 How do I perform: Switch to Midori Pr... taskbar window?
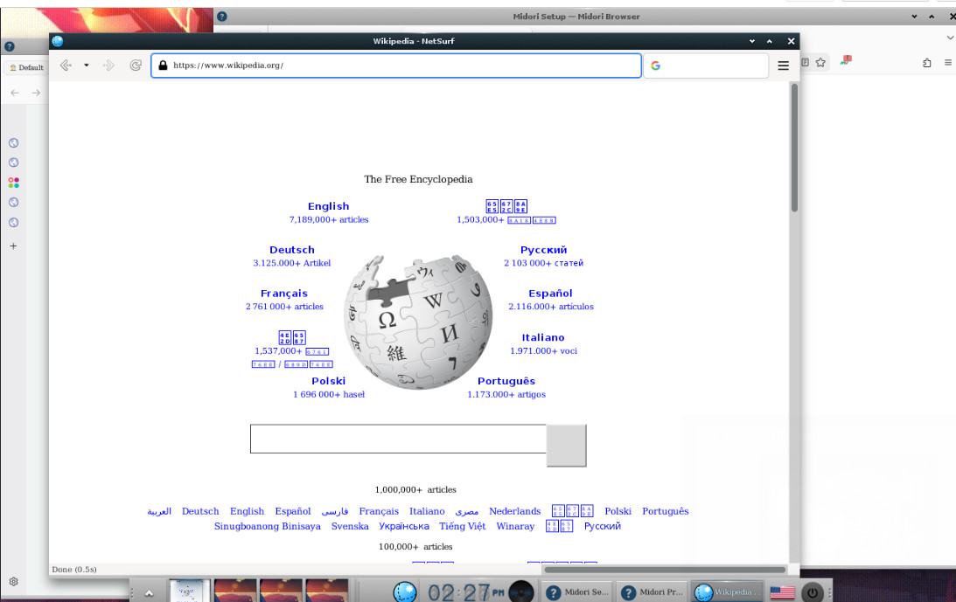point(652,592)
